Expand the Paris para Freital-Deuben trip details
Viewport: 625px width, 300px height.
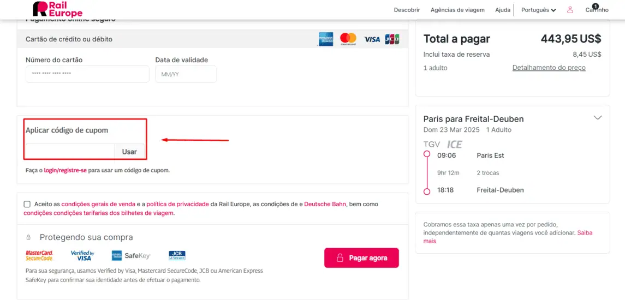598,117
